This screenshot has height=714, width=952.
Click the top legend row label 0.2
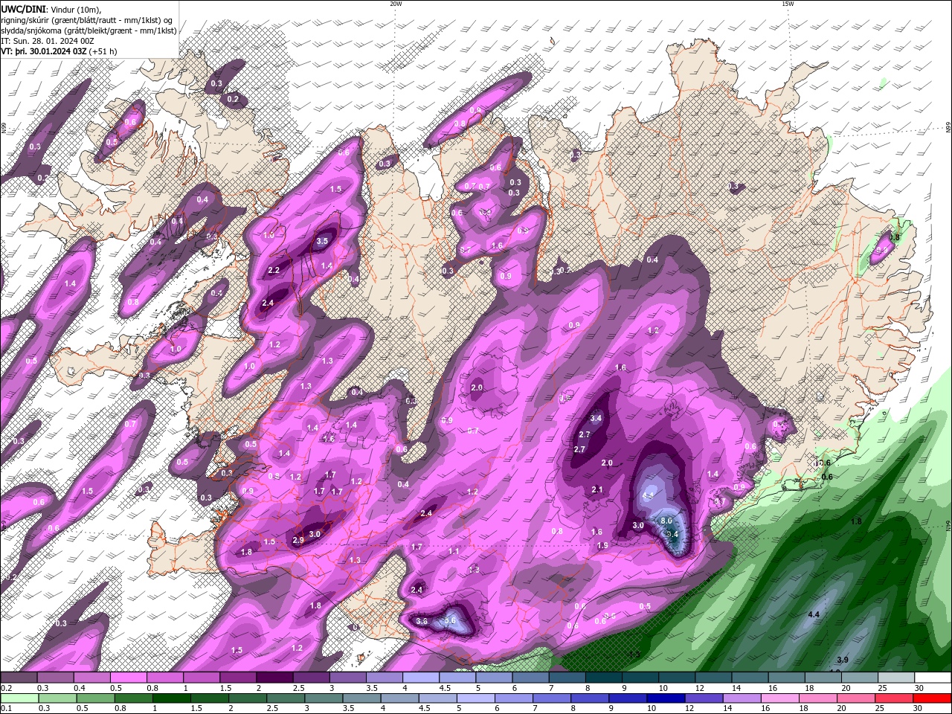[6, 688]
